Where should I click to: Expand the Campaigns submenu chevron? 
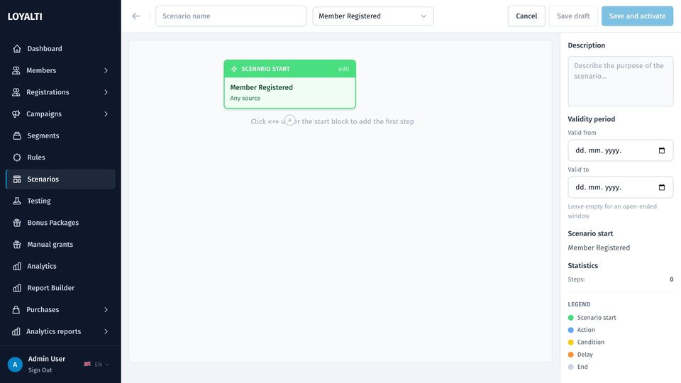[106, 113]
